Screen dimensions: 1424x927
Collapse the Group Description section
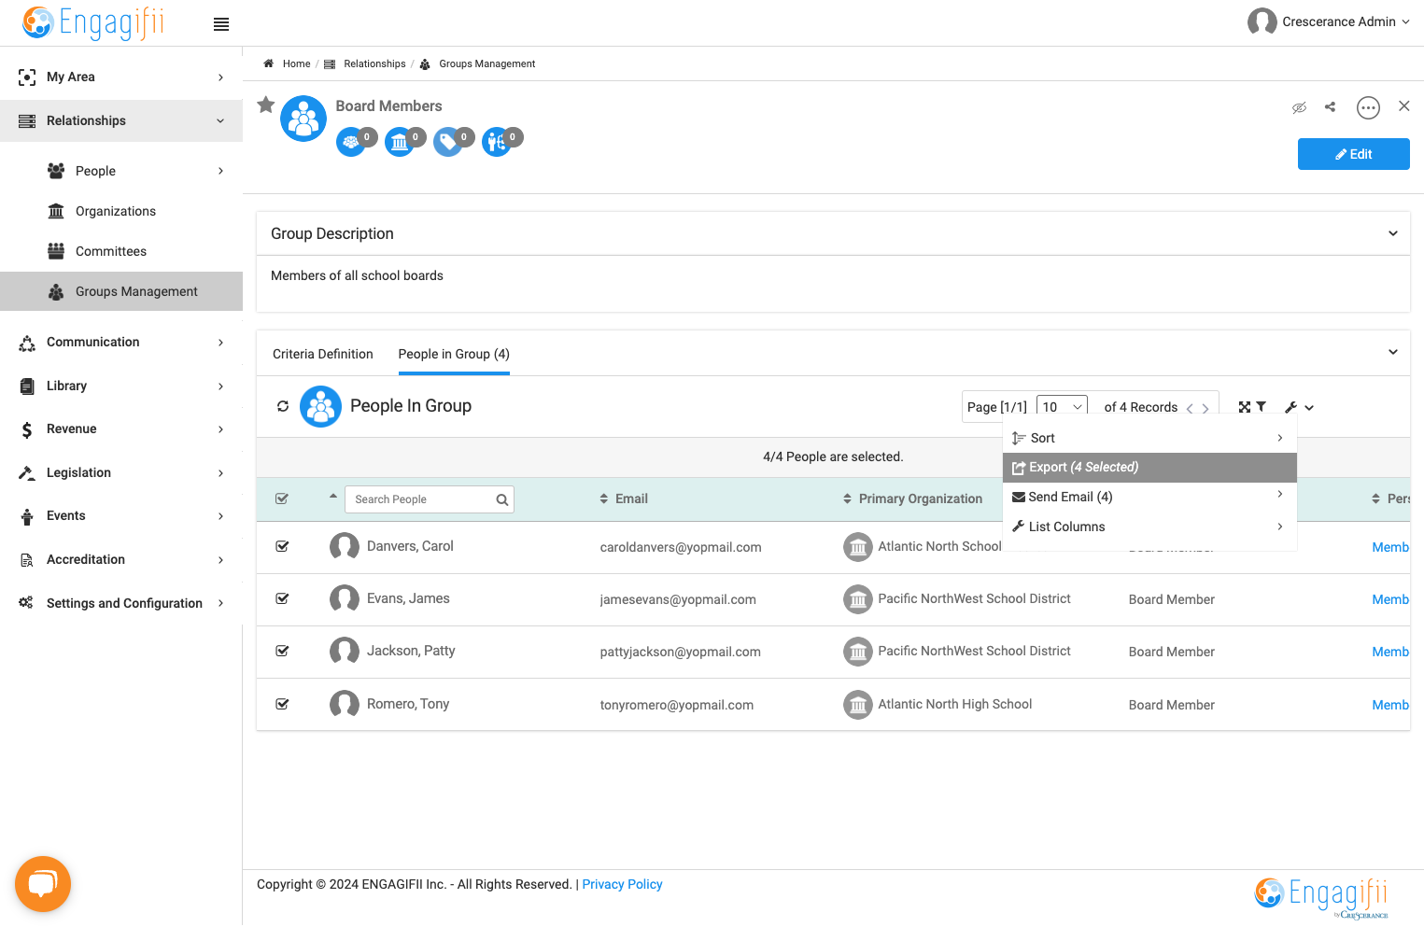tap(1393, 233)
